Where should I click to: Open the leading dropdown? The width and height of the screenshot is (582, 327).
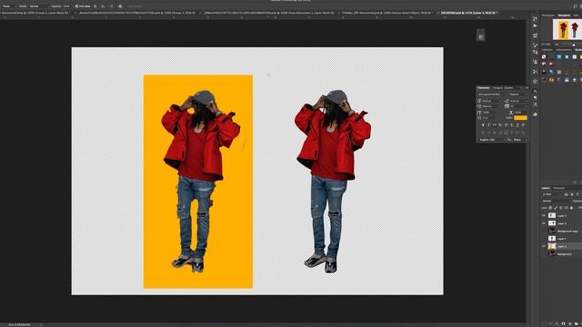(519, 101)
